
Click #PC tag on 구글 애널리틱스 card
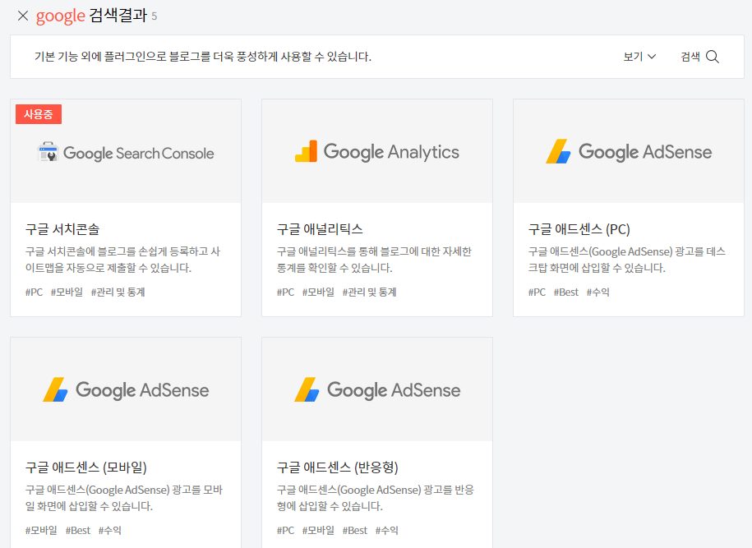[285, 292]
